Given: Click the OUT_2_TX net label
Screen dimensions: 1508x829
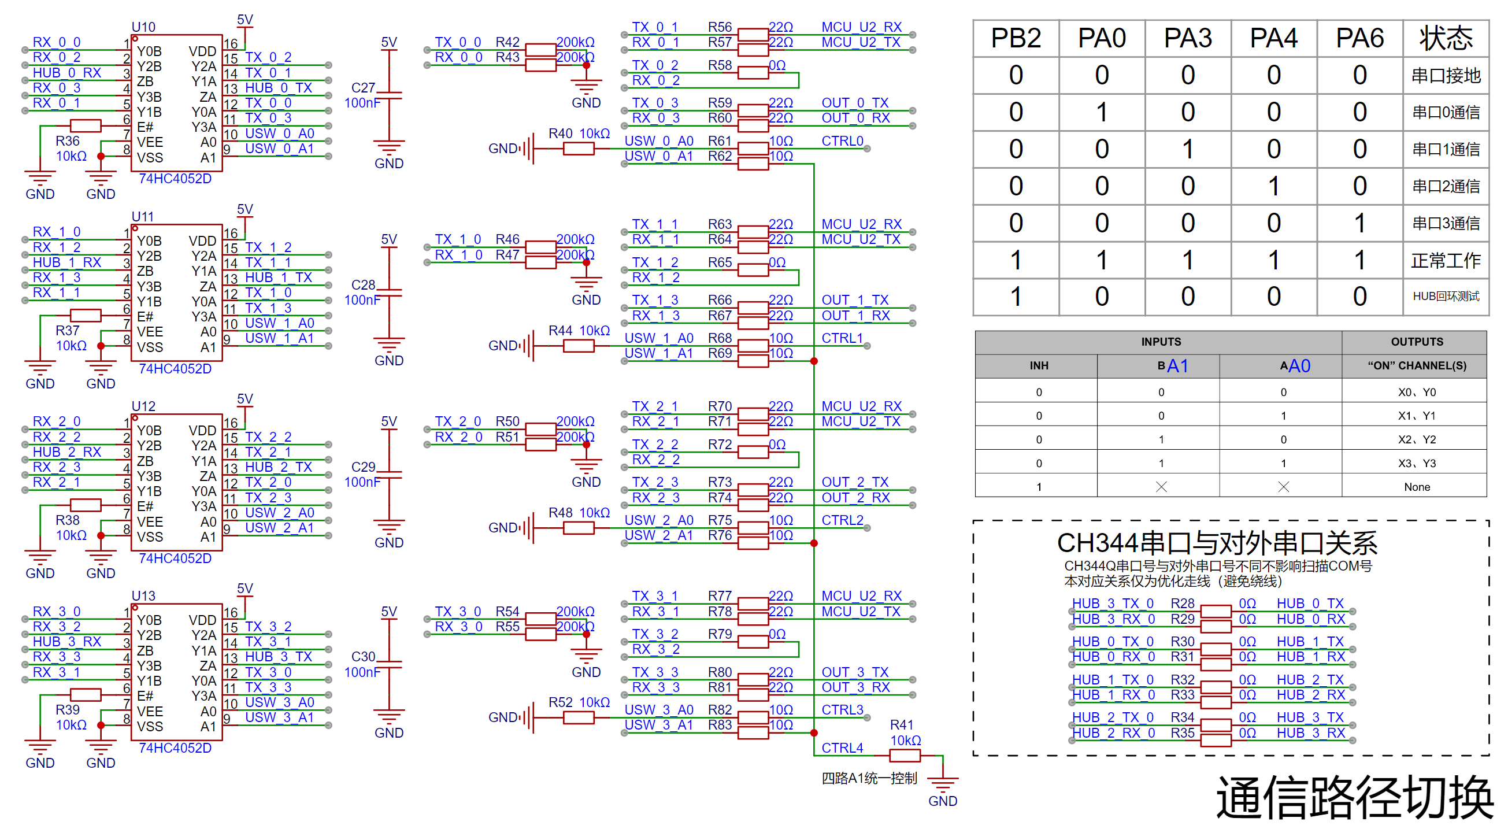Looking at the screenshot, I should pos(855,482).
